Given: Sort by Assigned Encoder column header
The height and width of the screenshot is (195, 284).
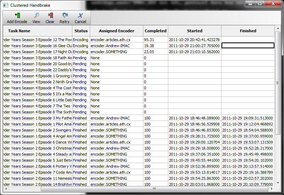Looking at the screenshot, I should [x=116, y=31].
